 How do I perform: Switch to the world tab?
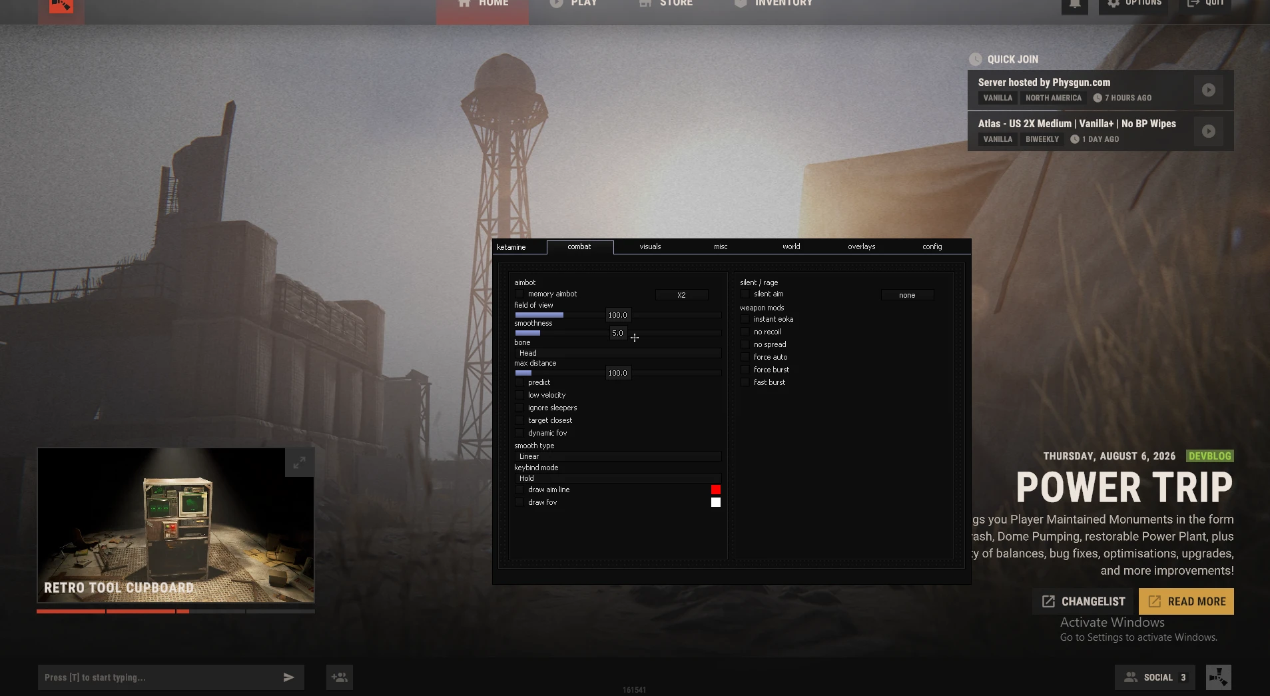791,246
